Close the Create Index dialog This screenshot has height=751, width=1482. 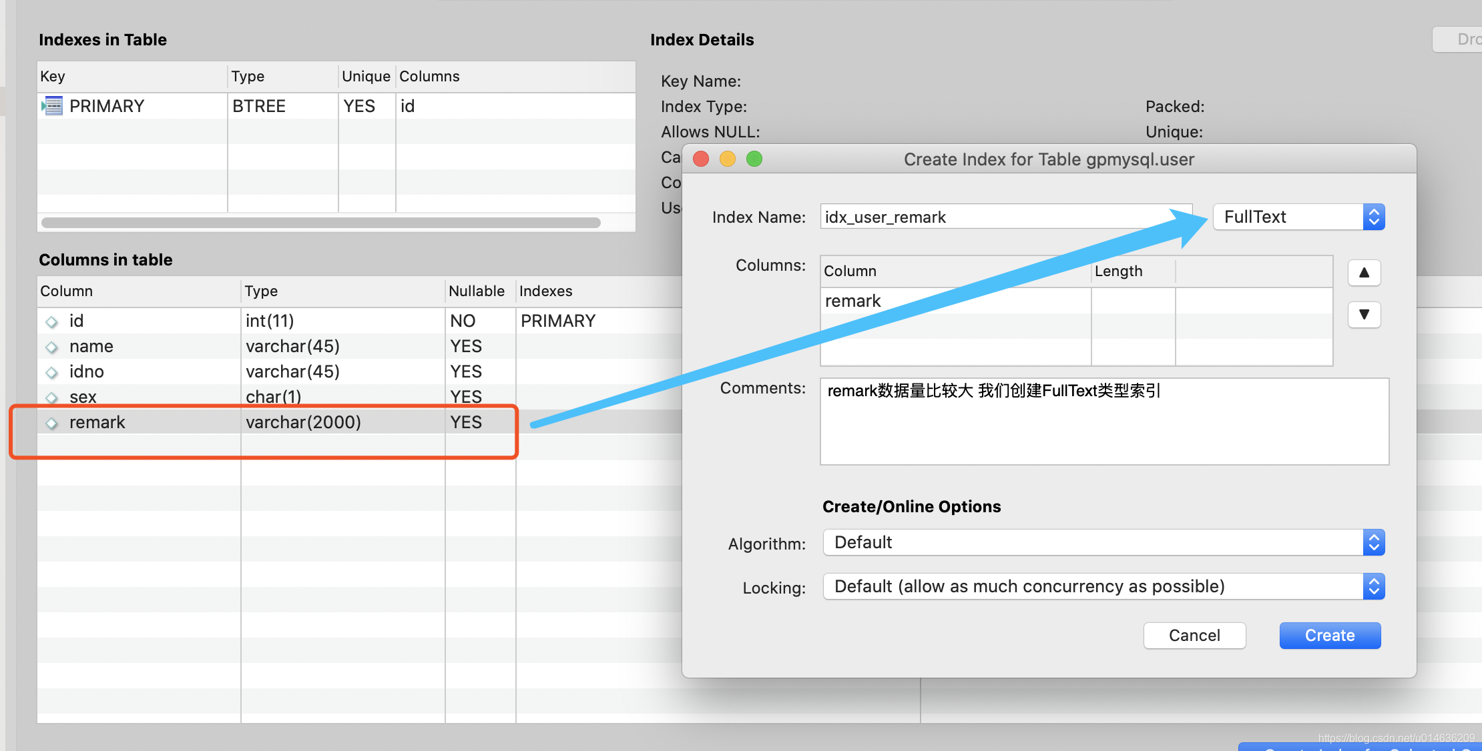pos(701,159)
